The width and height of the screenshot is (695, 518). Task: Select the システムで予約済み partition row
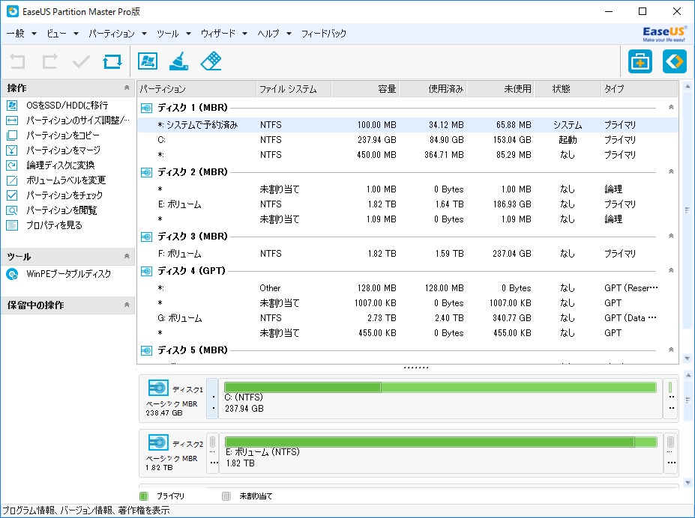(407, 125)
